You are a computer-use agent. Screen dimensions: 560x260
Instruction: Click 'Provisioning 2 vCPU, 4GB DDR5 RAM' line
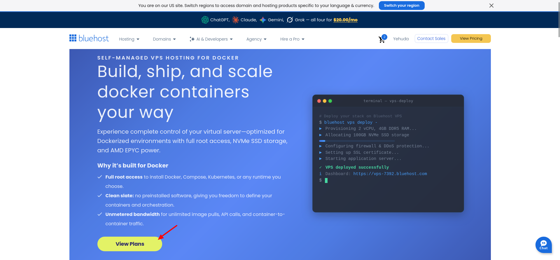(x=371, y=129)
